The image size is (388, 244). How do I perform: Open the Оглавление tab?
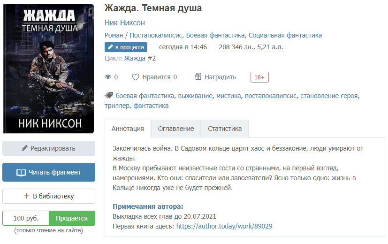click(x=176, y=129)
